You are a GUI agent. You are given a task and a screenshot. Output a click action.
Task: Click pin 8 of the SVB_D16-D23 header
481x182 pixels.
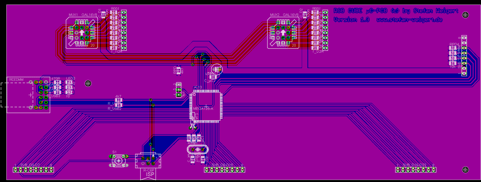434,170
